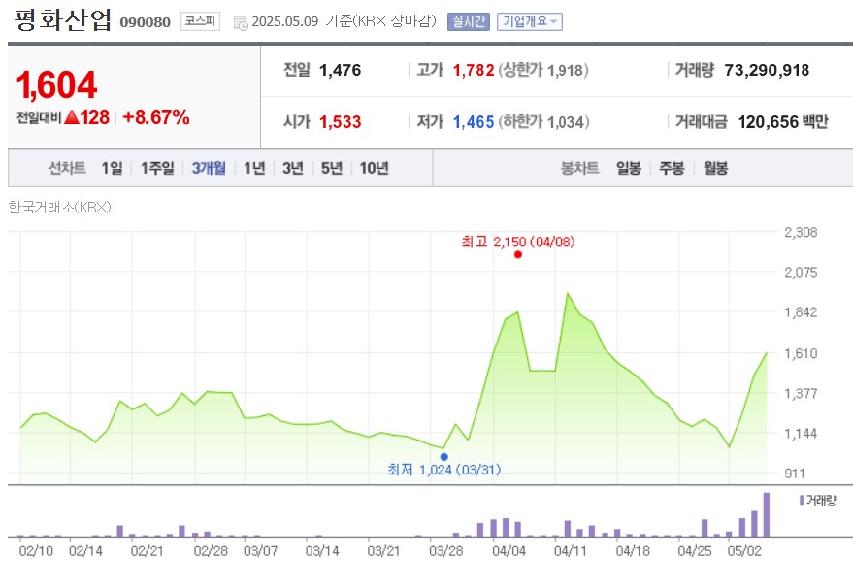Click the 2,308 y-axis price label
The image size is (853, 588).
click(801, 232)
